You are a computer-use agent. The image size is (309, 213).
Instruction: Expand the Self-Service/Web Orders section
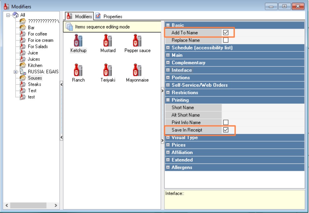(168, 85)
